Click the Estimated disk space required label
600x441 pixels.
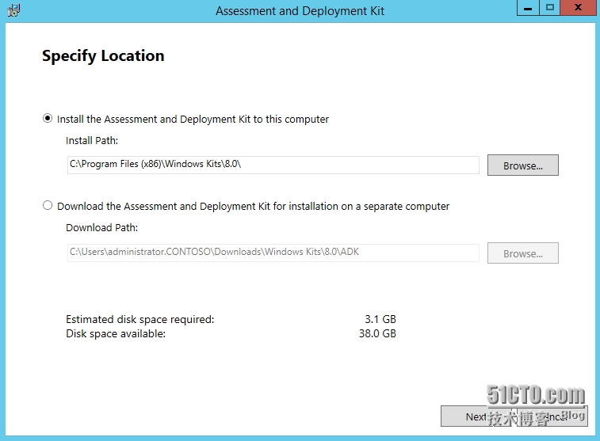click(x=140, y=320)
